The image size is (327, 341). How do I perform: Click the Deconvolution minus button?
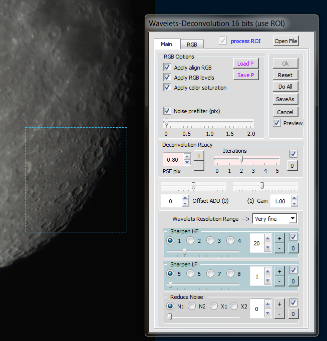199,166
